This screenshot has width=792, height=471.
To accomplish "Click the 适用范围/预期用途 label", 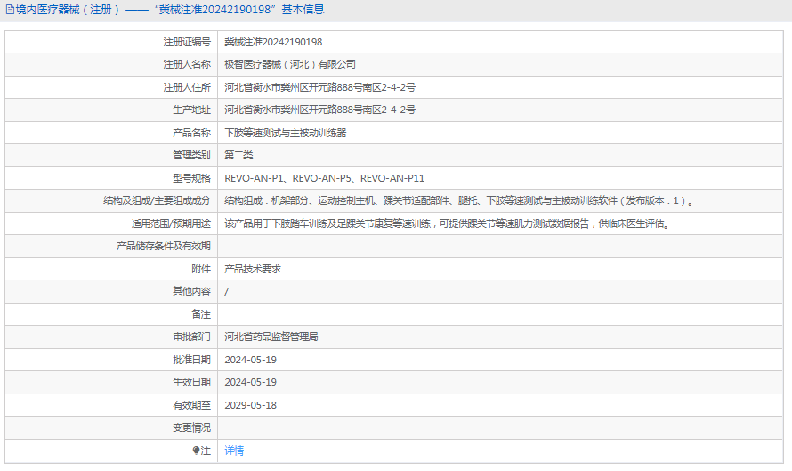I will tap(171, 223).
